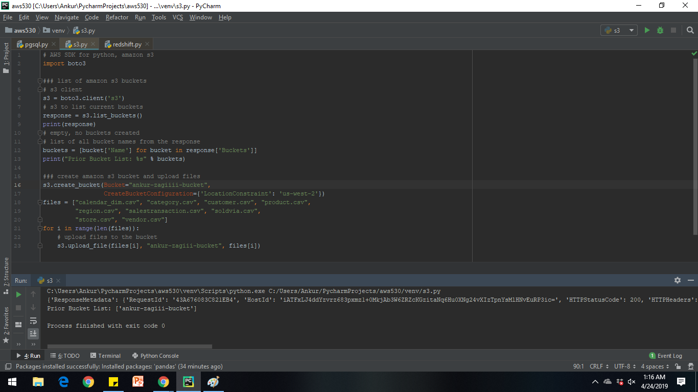Toggle soft-wrap in Run console
Image resolution: width=698 pixels, height=392 pixels.
[33, 321]
